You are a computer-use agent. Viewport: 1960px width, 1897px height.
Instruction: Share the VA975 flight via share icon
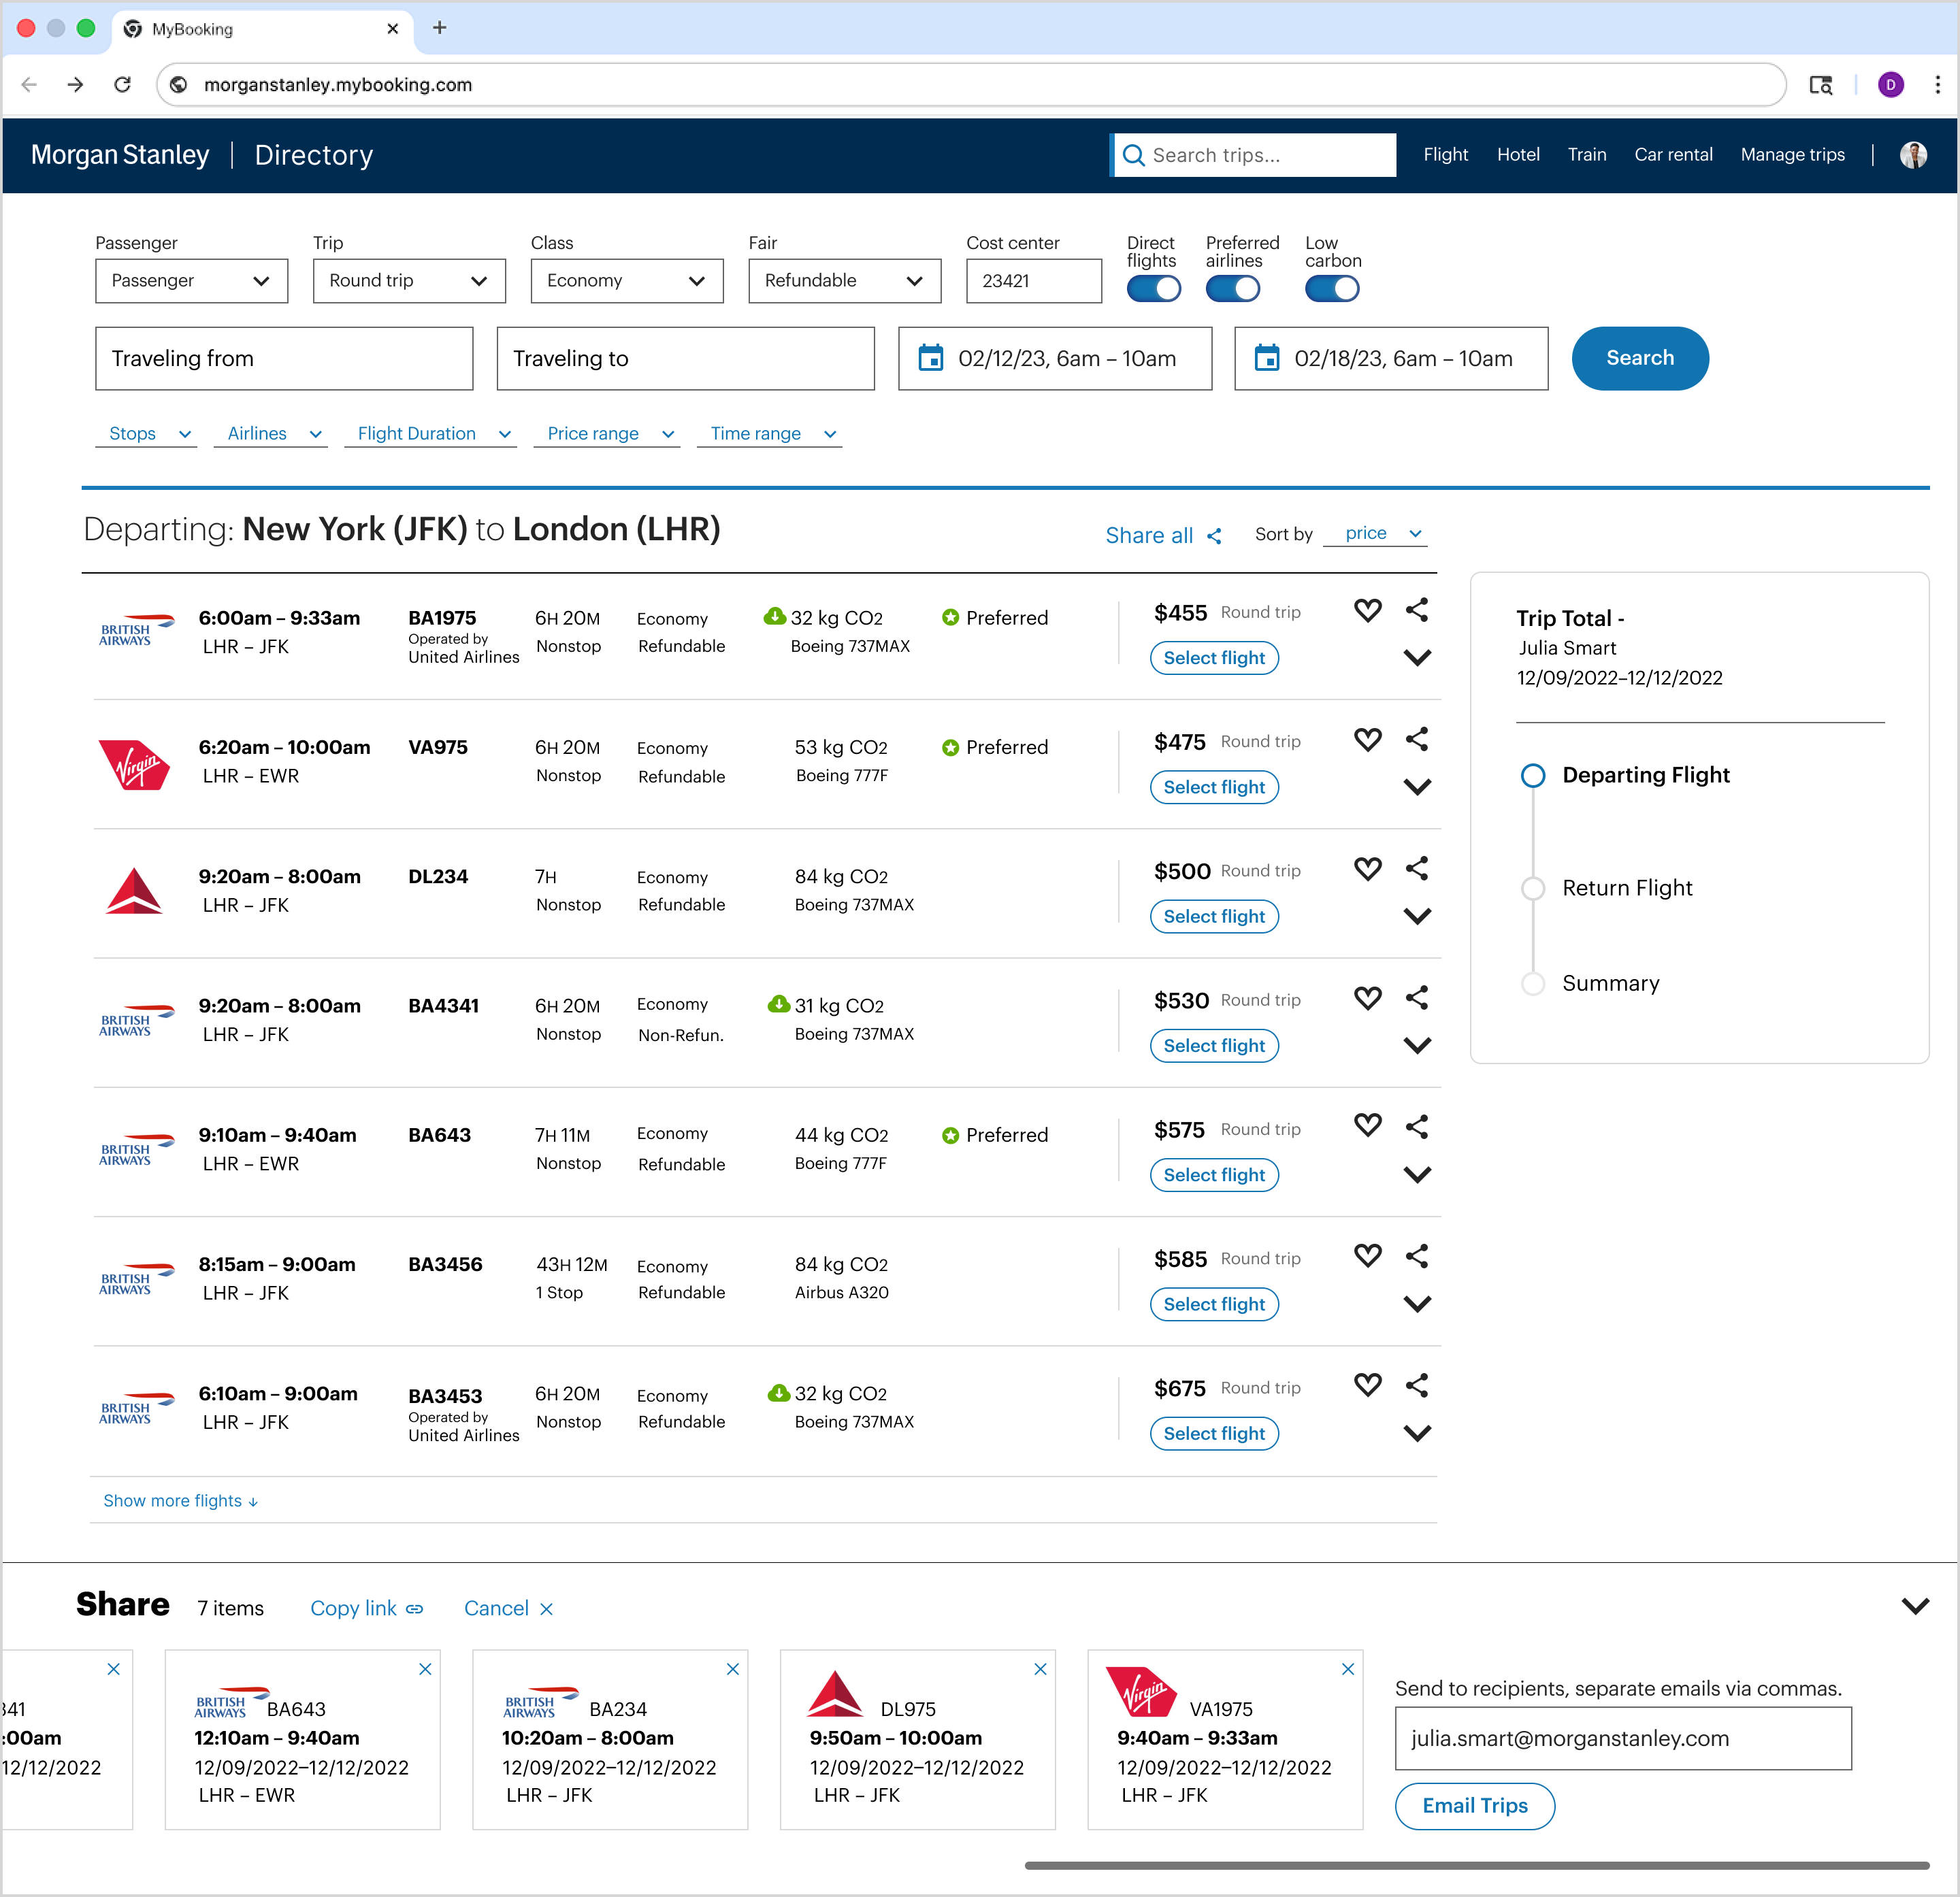coord(1416,740)
